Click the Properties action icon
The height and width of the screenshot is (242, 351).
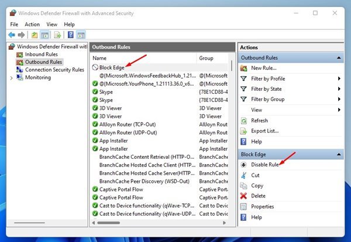tap(243, 206)
